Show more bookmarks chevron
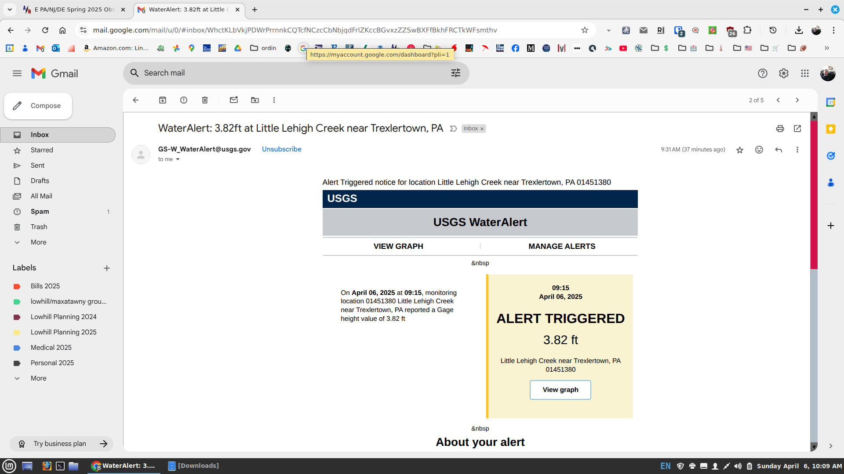 827,48
